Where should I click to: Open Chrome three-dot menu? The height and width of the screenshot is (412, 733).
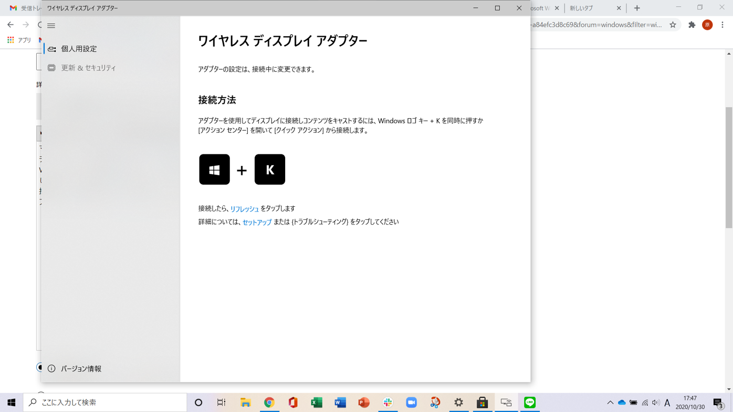[x=722, y=25]
